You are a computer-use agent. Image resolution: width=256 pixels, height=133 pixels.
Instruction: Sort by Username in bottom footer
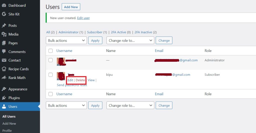(x=64, y=94)
